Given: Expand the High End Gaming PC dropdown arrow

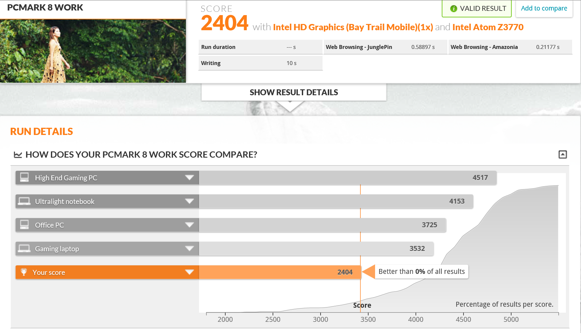Looking at the screenshot, I should click(x=189, y=178).
